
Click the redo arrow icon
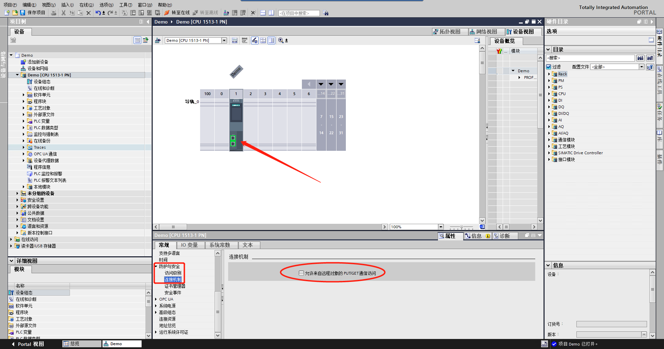click(110, 13)
